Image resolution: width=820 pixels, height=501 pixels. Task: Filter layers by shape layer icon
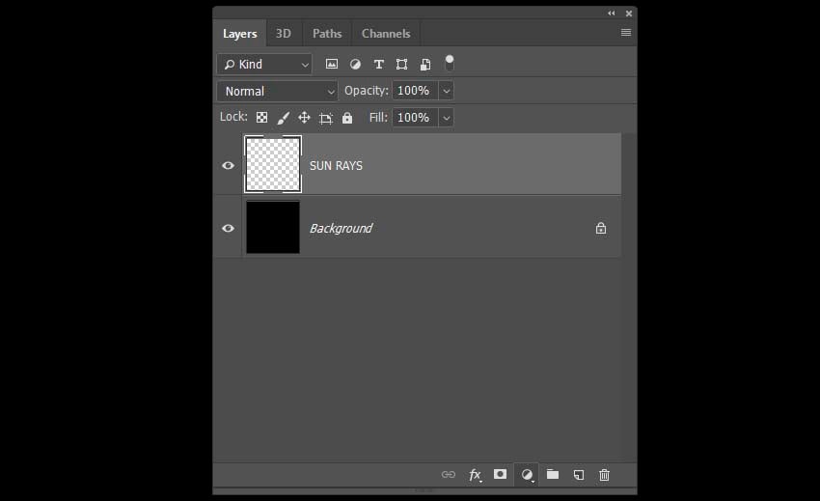click(401, 65)
